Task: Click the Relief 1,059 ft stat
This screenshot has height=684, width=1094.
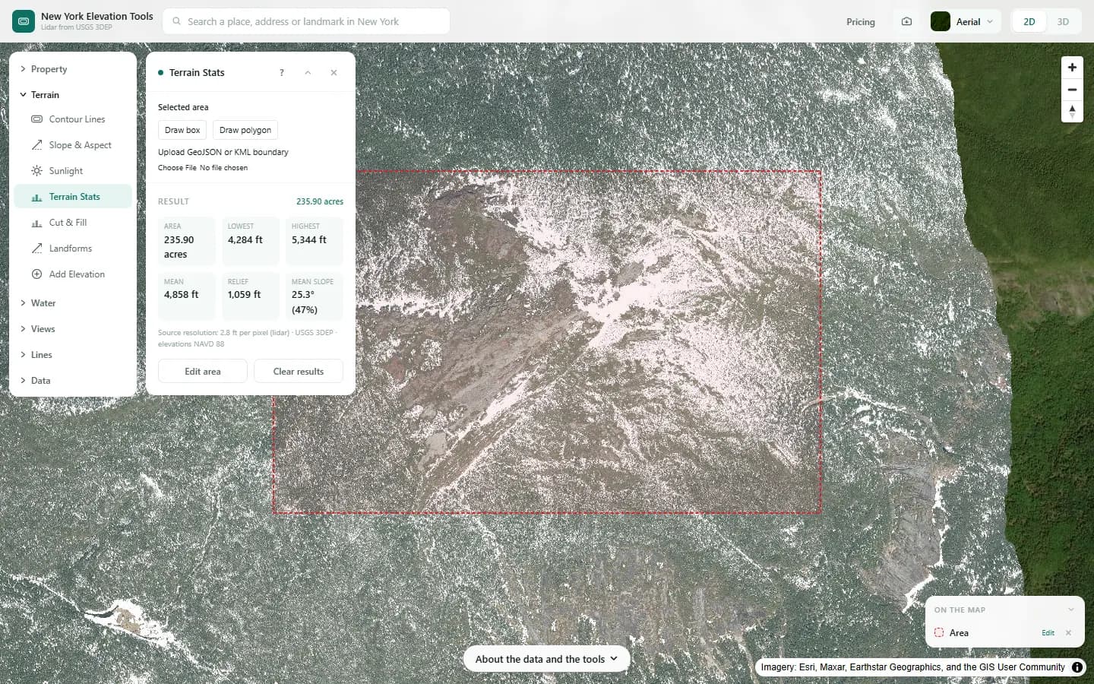Action: tap(251, 296)
